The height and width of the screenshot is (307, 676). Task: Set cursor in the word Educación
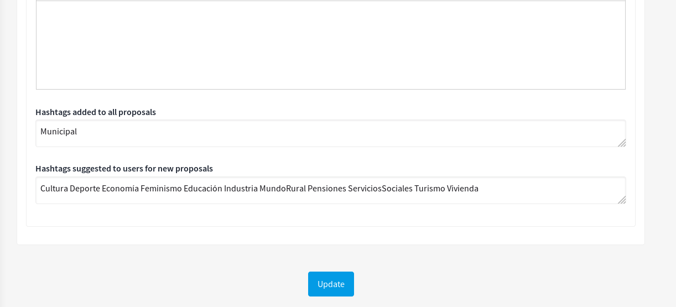coord(202,189)
